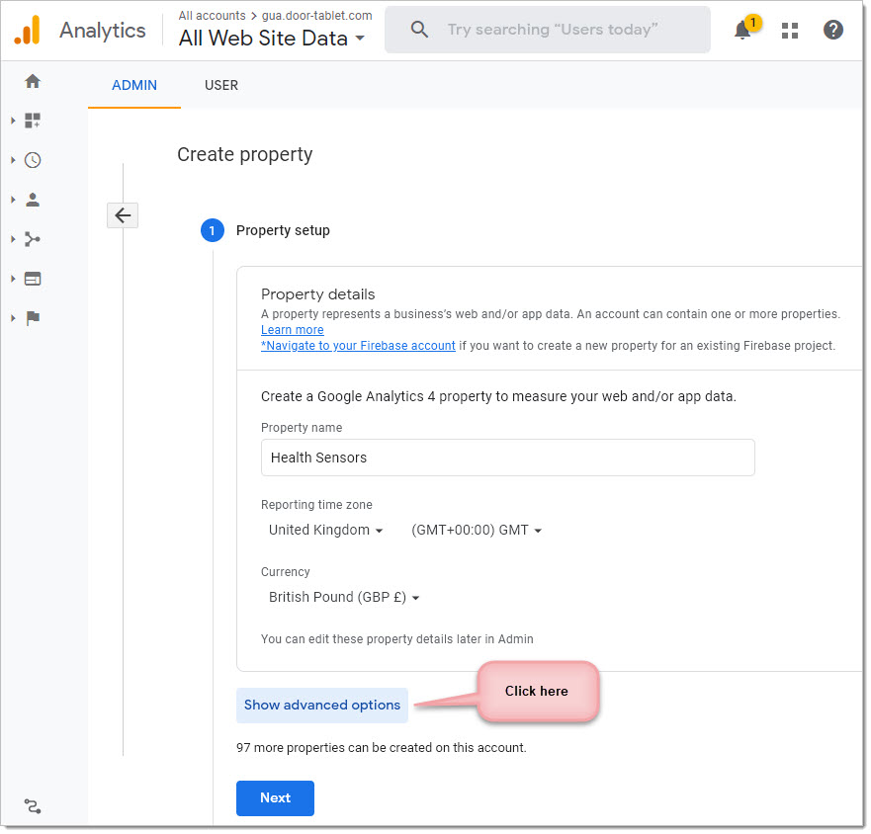The image size is (871, 834).
Task: Open the British Pound currency dropdown
Action: click(x=345, y=598)
